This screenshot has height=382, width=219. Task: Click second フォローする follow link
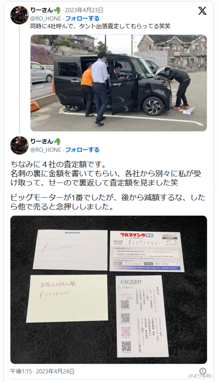point(82,150)
